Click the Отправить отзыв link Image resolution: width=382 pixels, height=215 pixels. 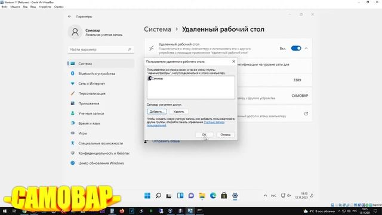coord(166,141)
